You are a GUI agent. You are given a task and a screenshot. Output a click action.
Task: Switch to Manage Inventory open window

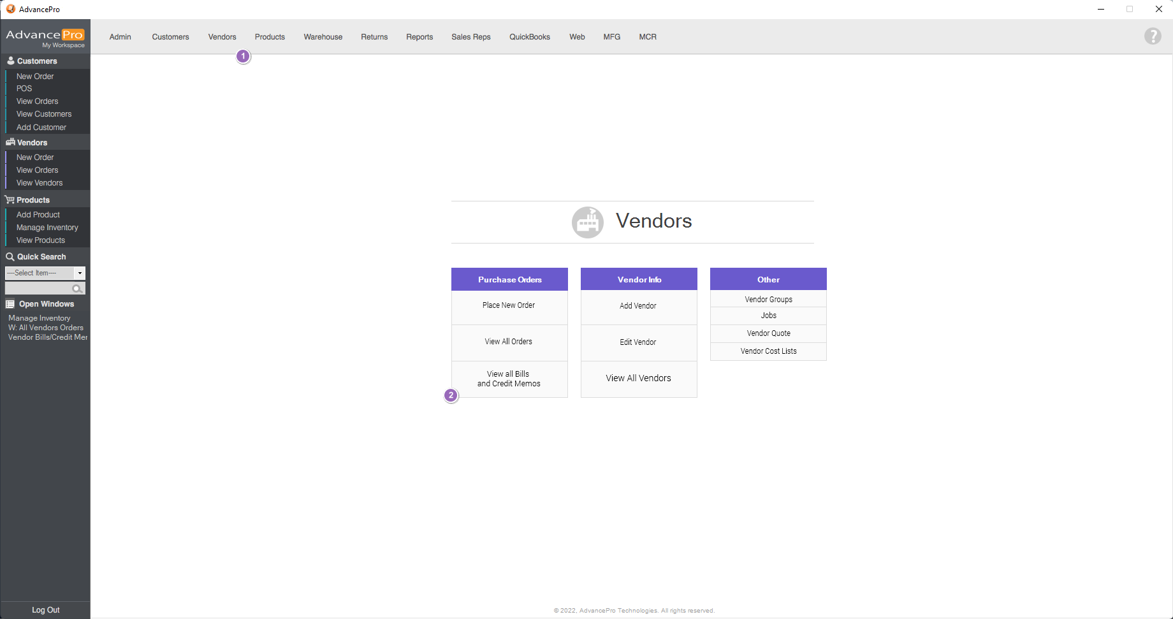point(40,318)
